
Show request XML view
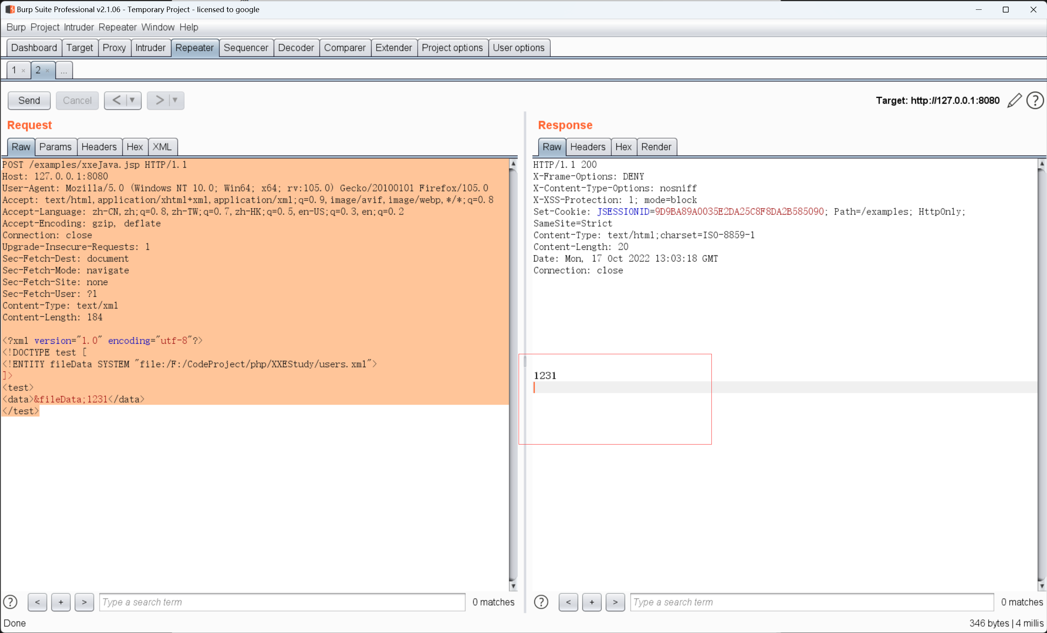(x=162, y=147)
